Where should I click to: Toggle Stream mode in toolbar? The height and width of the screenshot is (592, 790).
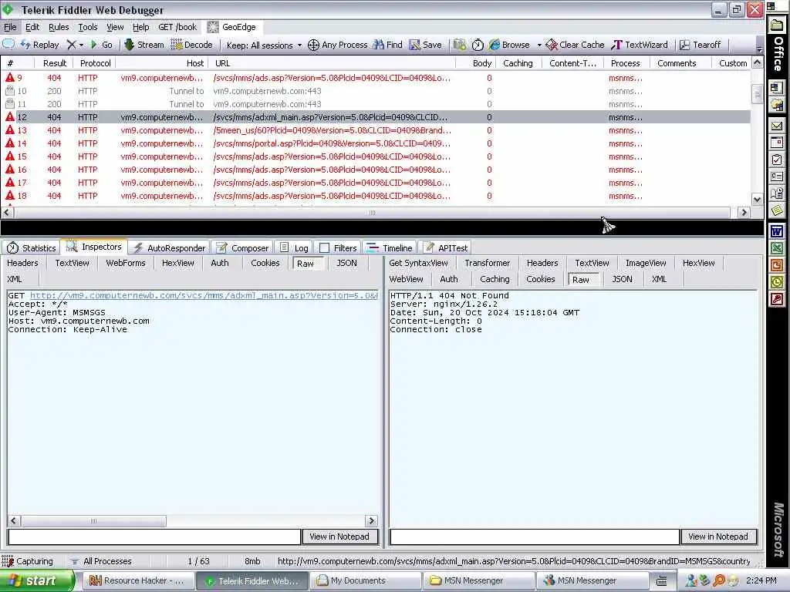pos(144,45)
